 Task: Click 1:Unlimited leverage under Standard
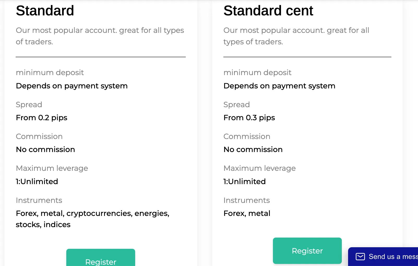tap(37, 182)
